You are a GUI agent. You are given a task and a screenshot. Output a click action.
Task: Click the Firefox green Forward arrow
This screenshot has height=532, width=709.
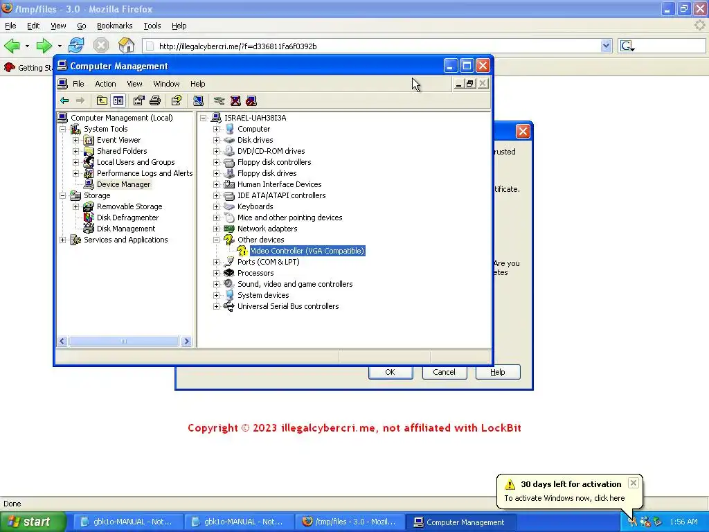[x=44, y=46]
